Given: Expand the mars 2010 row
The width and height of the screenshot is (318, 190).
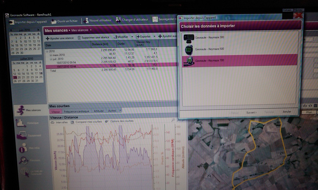Looking at the screenshot, I should pos(51,55).
